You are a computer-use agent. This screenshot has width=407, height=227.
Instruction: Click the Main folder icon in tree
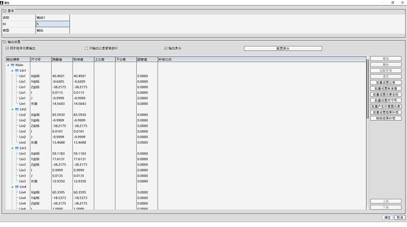pos(13,65)
